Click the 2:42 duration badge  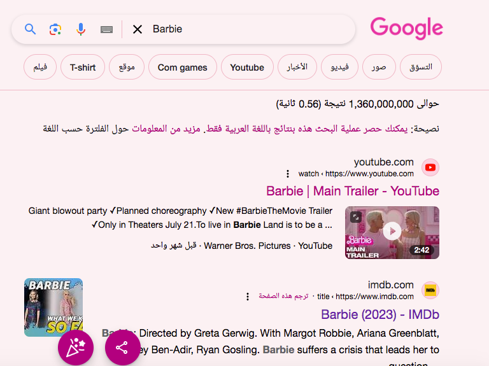[422, 250]
